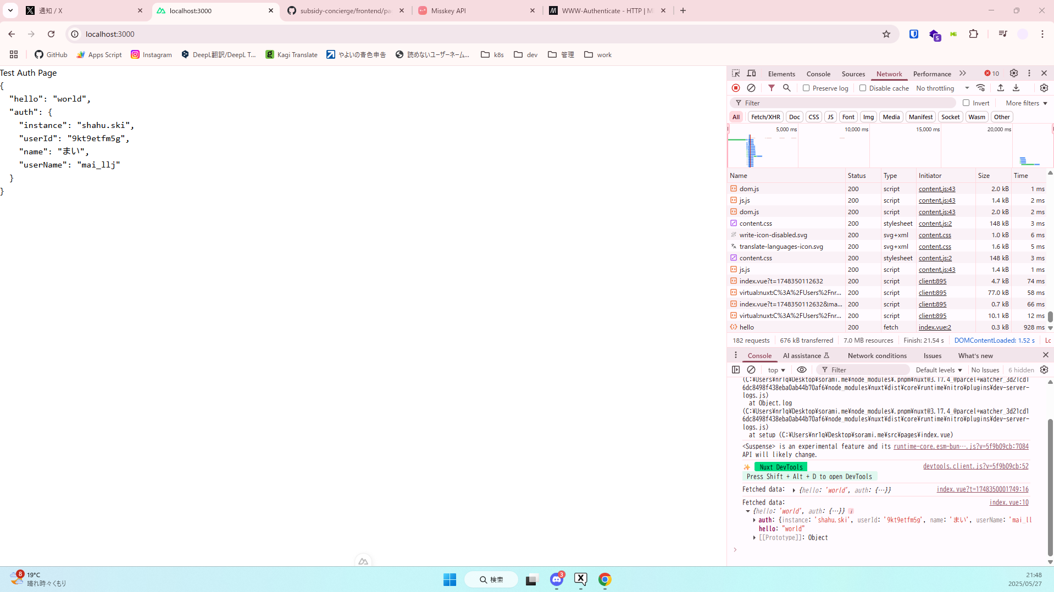Toggle Invert filter checkbox
This screenshot has height=592, width=1054.
966,103
